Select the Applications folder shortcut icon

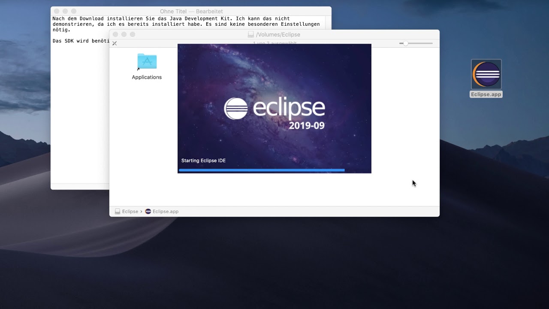[147, 62]
